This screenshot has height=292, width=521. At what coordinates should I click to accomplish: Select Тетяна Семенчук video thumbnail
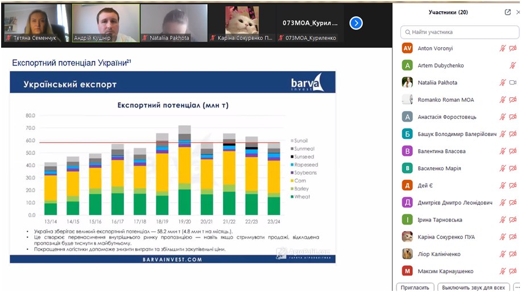(36, 23)
